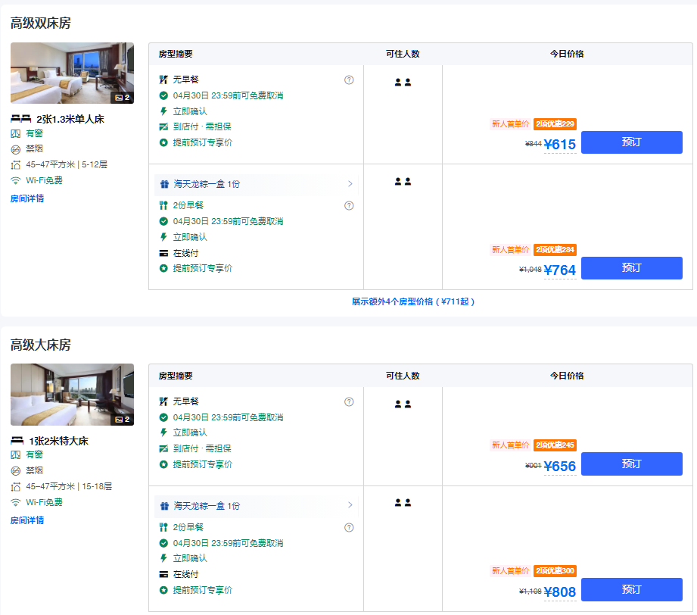
Task: Click the gift icon in king room offer
Action: (x=164, y=506)
